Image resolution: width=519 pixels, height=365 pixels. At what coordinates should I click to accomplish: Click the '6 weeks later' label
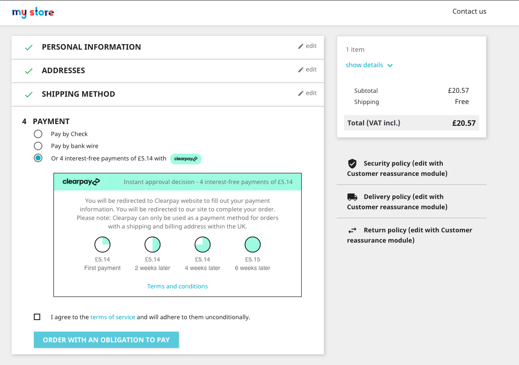point(252,268)
